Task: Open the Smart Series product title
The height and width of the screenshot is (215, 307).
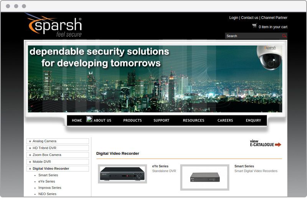Action: [x=244, y=166]
